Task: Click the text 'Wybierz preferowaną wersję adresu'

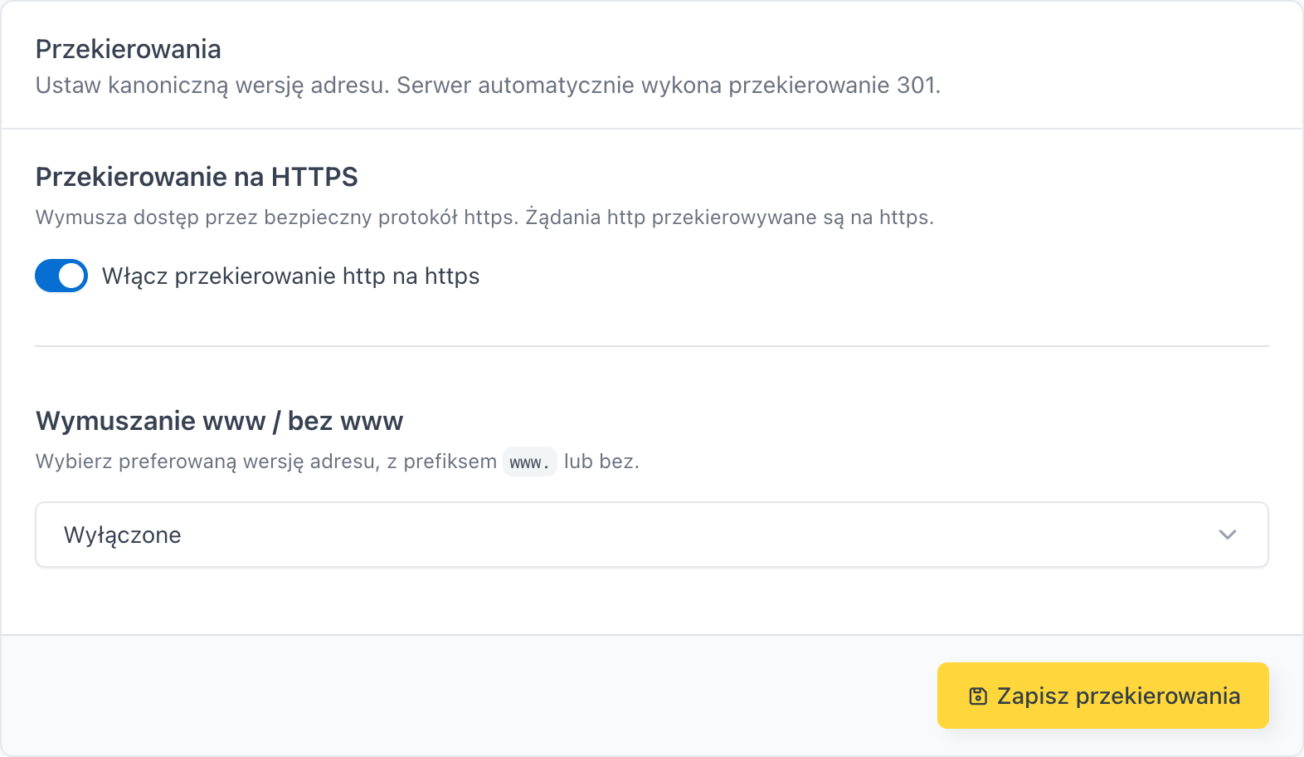Action: [207, 462]
